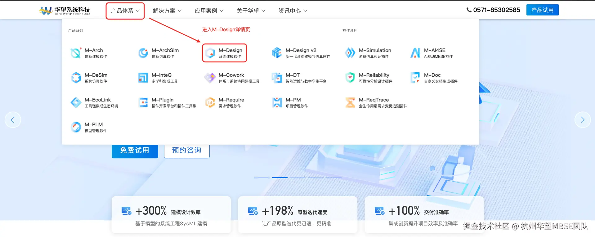
Task: Open M-DT 智能运维与数字孪生平台 link
Action: [299, 78]
